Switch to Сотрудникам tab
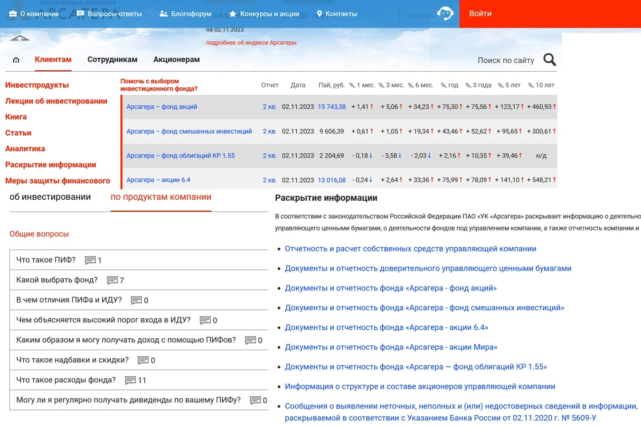Image resolution: width=641 pixels, height=427 pixels. click(113, 59)
